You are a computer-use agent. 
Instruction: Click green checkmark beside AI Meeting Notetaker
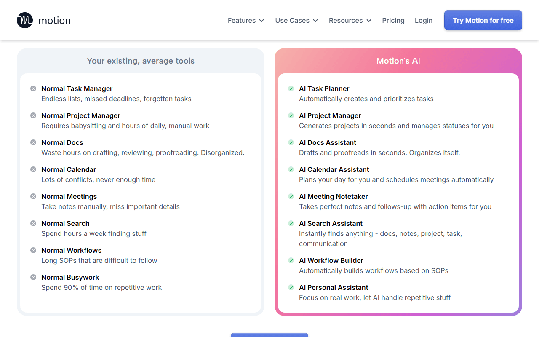pyautogui.click(x=291, y=196)
